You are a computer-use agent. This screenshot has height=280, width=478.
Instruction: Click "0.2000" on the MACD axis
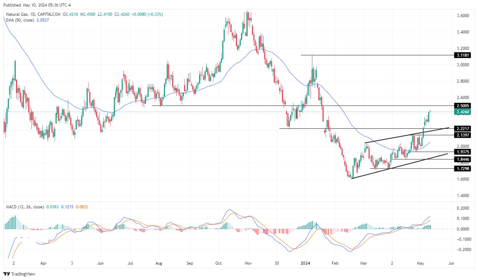point(463,208)
